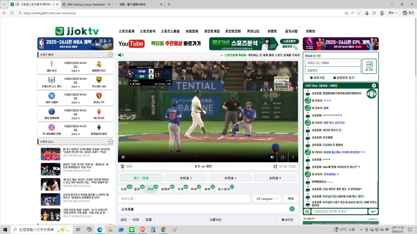Open the 스포츠중계 menu item

(127, 31)
